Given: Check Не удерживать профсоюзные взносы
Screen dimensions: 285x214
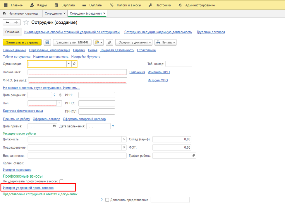Looking at the screenshot, I should (x=61, y=181).
